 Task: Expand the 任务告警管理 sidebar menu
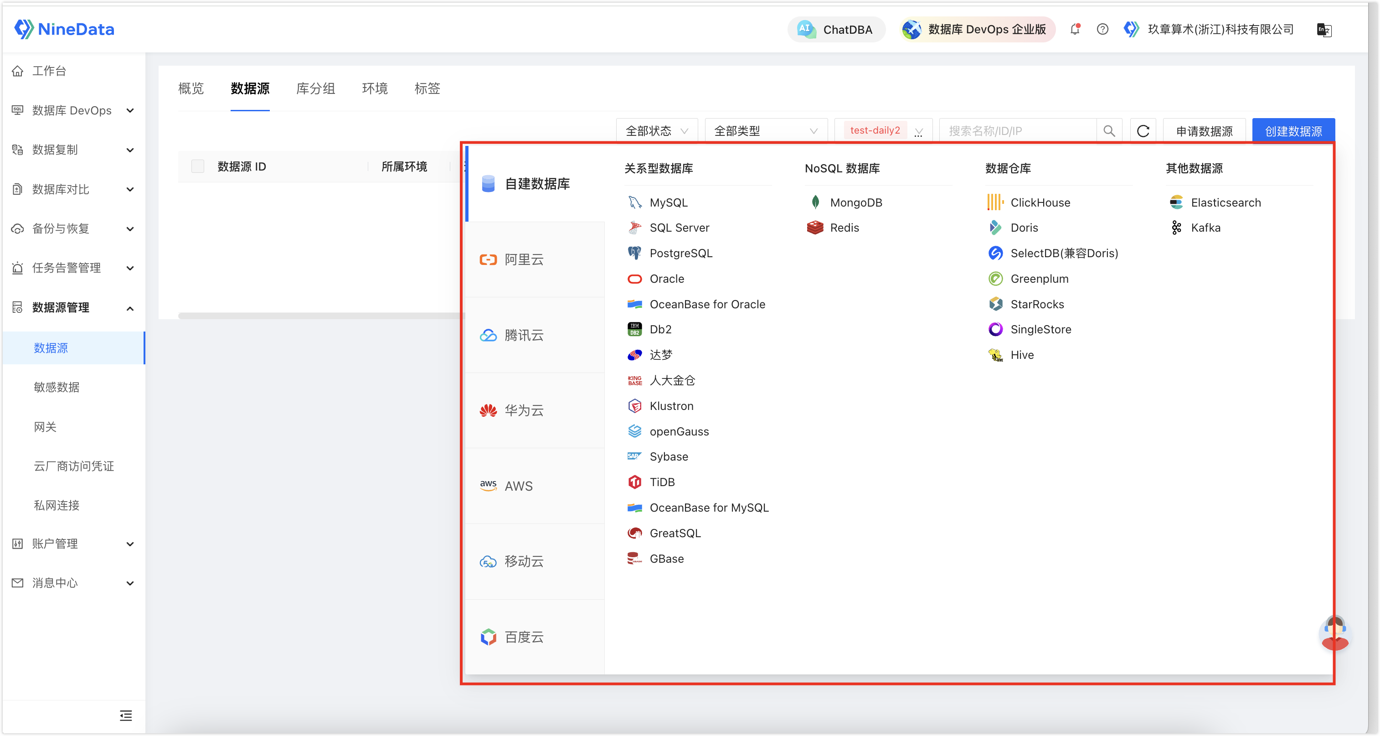click(73, 268)
